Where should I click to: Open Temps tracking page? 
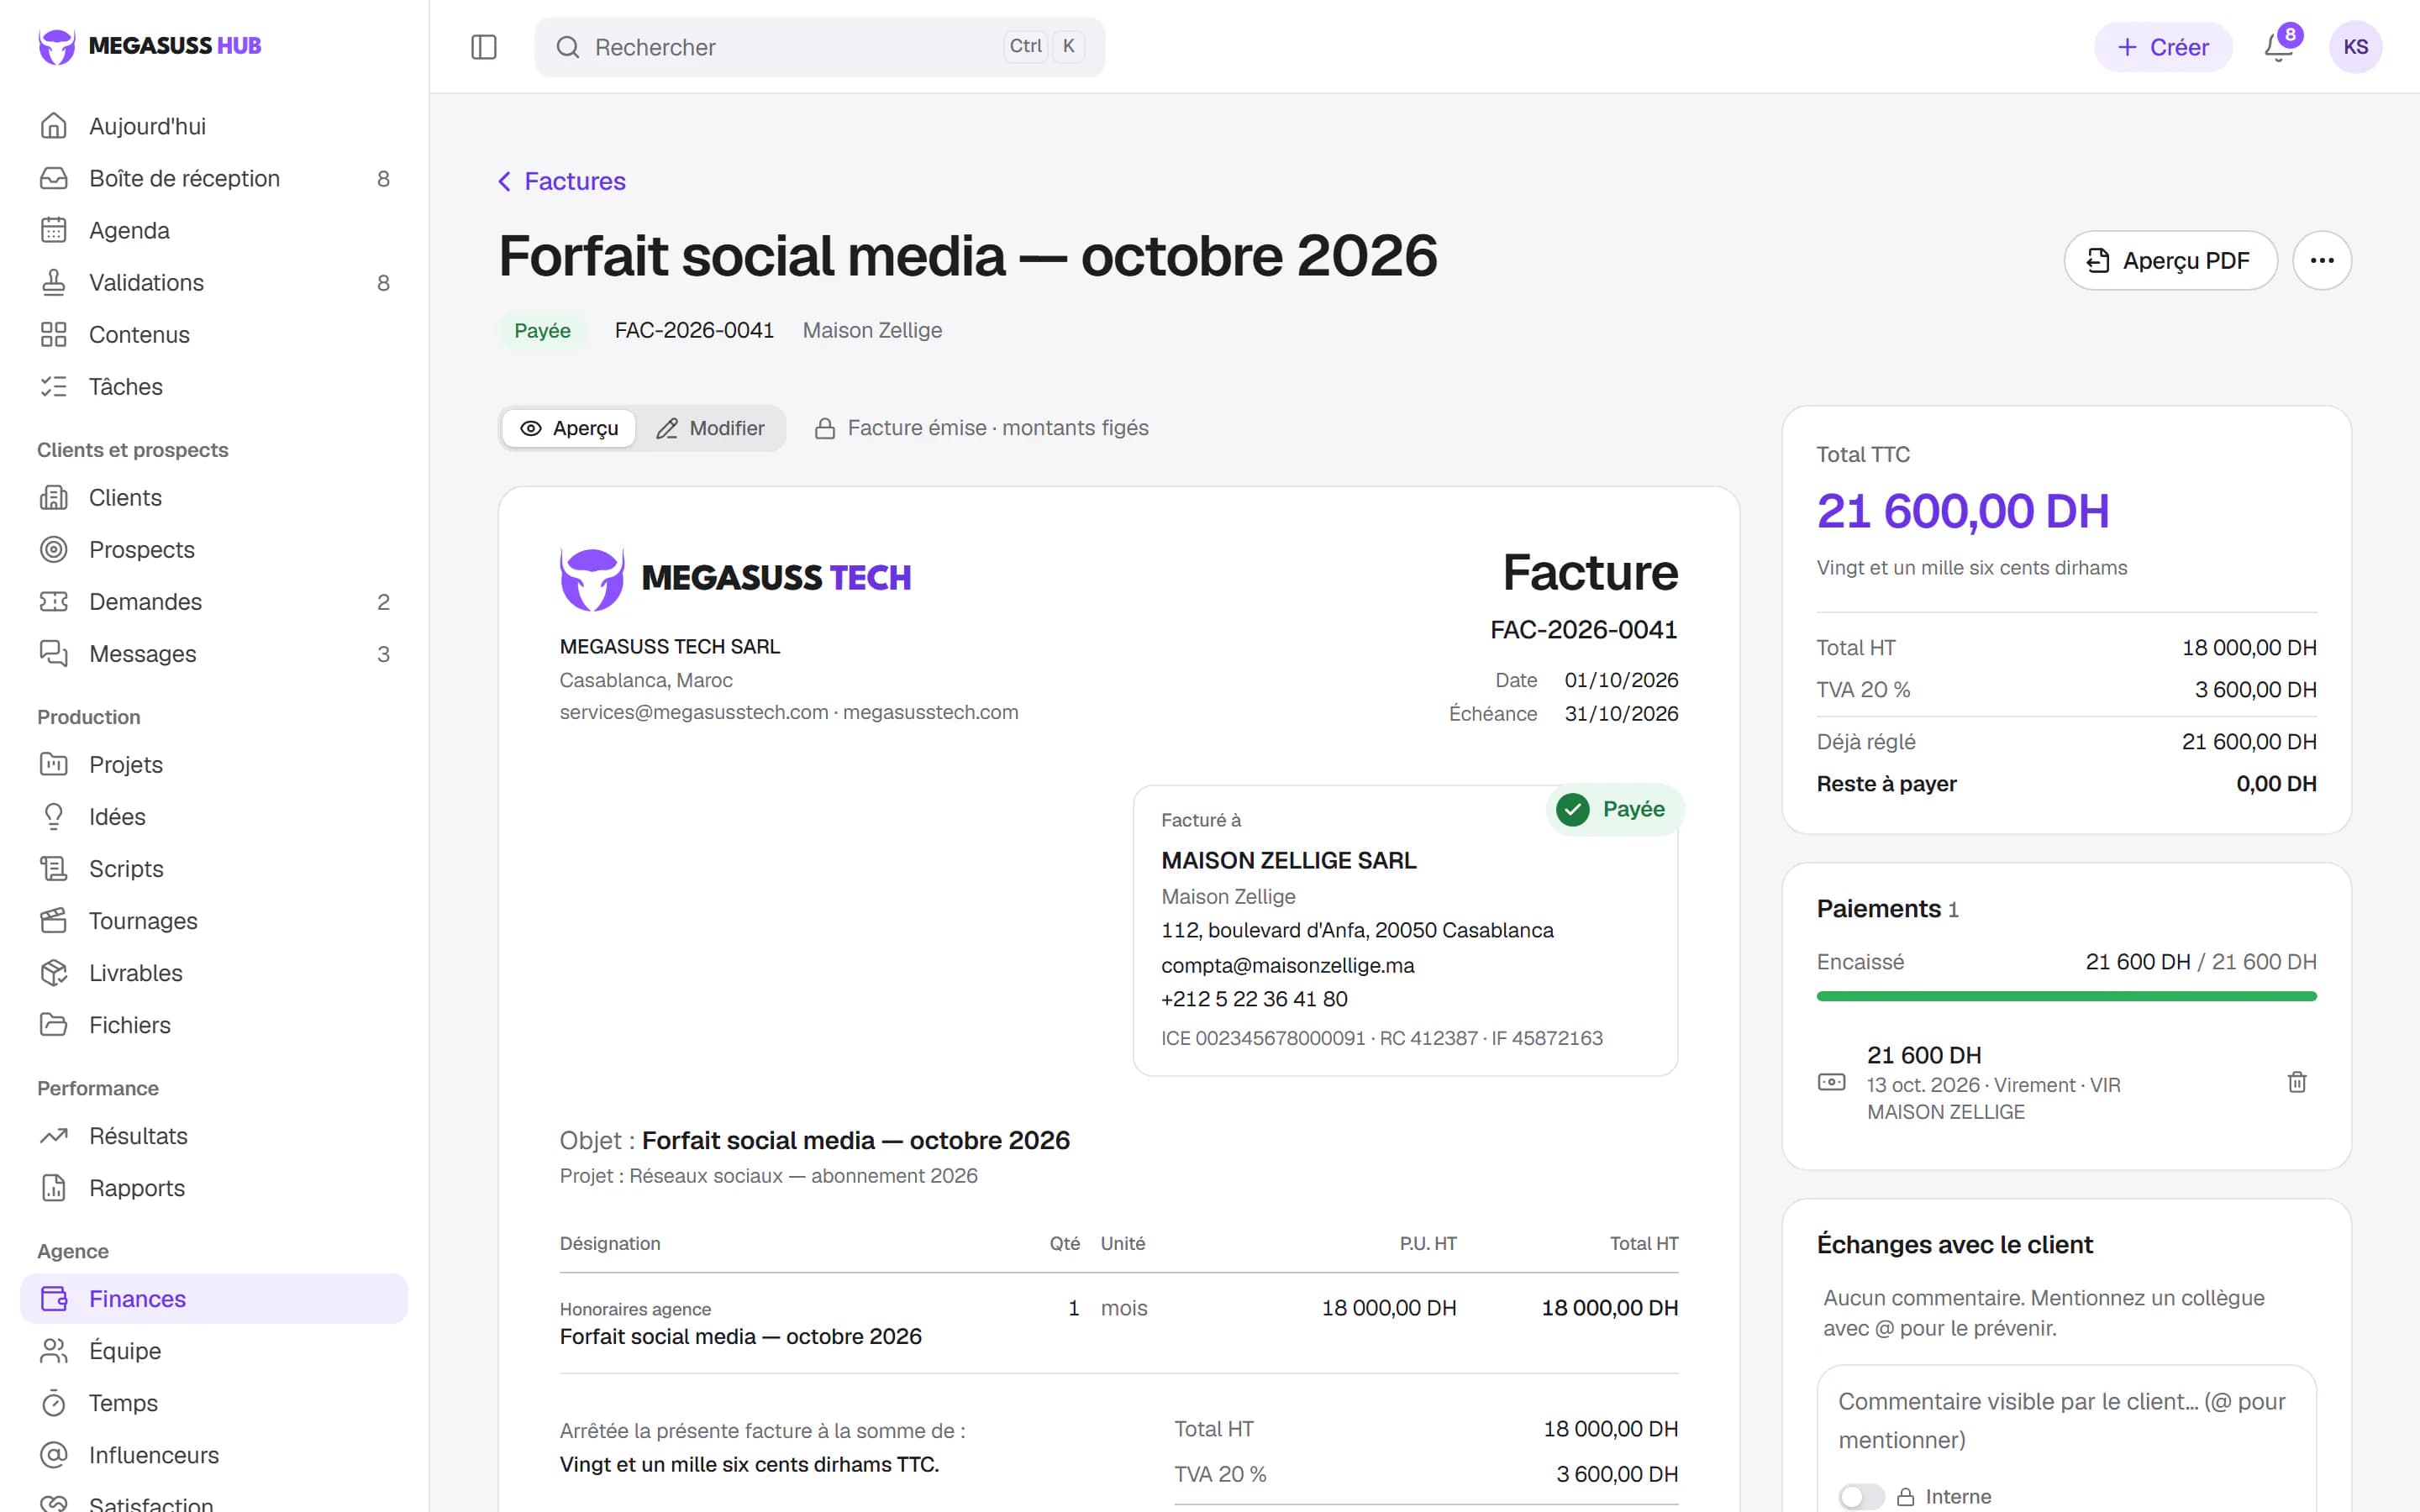pos(214,1402)
